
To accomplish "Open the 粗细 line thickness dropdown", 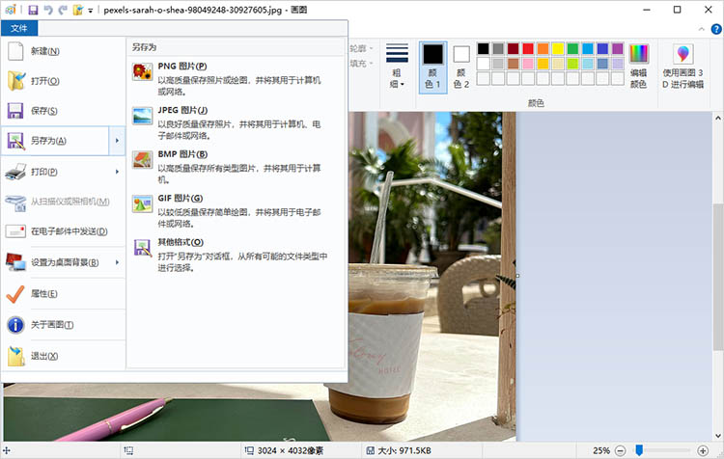I will coord(397,66).
